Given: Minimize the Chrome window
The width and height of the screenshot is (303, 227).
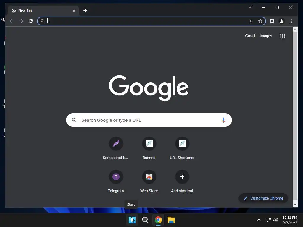Looking at the screenshot, I should point(264,7).
